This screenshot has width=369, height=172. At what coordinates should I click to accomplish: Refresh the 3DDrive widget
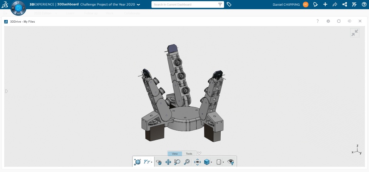tap(339, 21)
